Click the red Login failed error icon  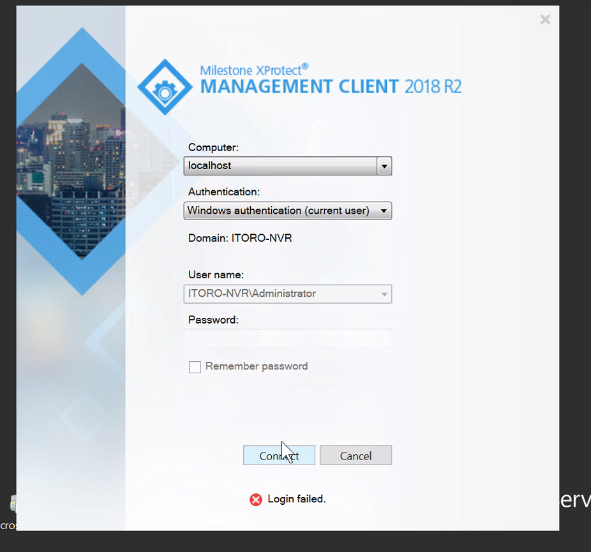pos(255,500)
